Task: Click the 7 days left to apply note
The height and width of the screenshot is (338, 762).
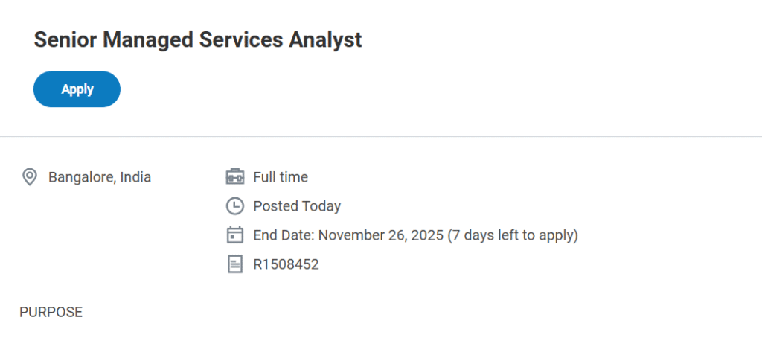Action: point(513,235)
